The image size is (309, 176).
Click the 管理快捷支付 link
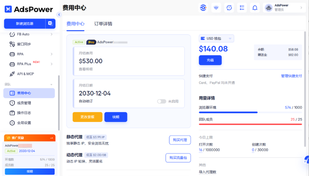(291, 76)
